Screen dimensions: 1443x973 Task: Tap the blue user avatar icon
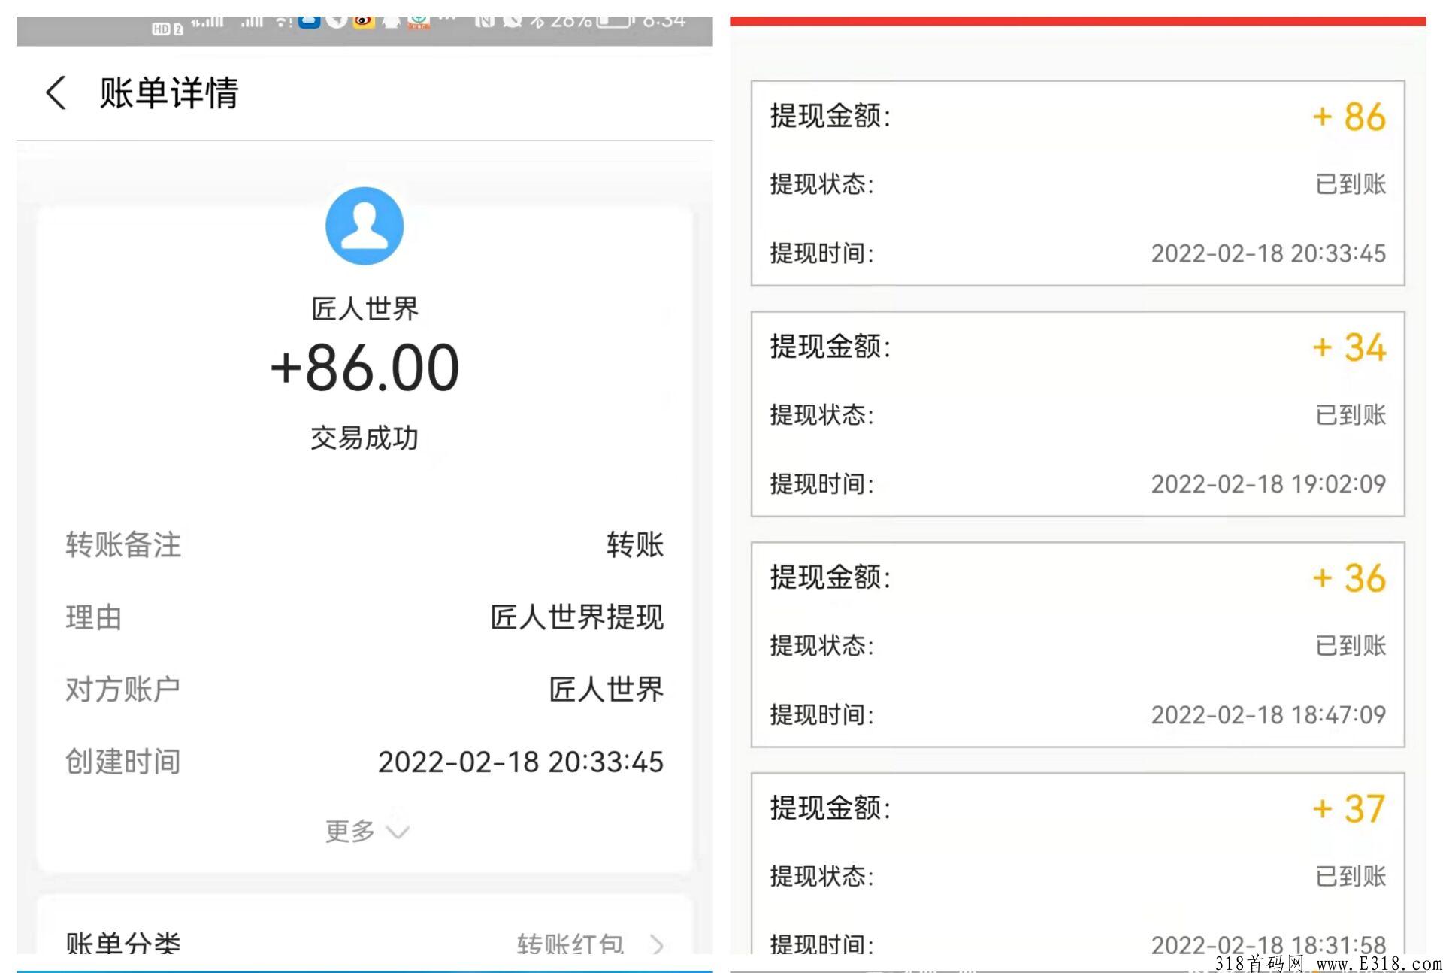tap(366, 226)
